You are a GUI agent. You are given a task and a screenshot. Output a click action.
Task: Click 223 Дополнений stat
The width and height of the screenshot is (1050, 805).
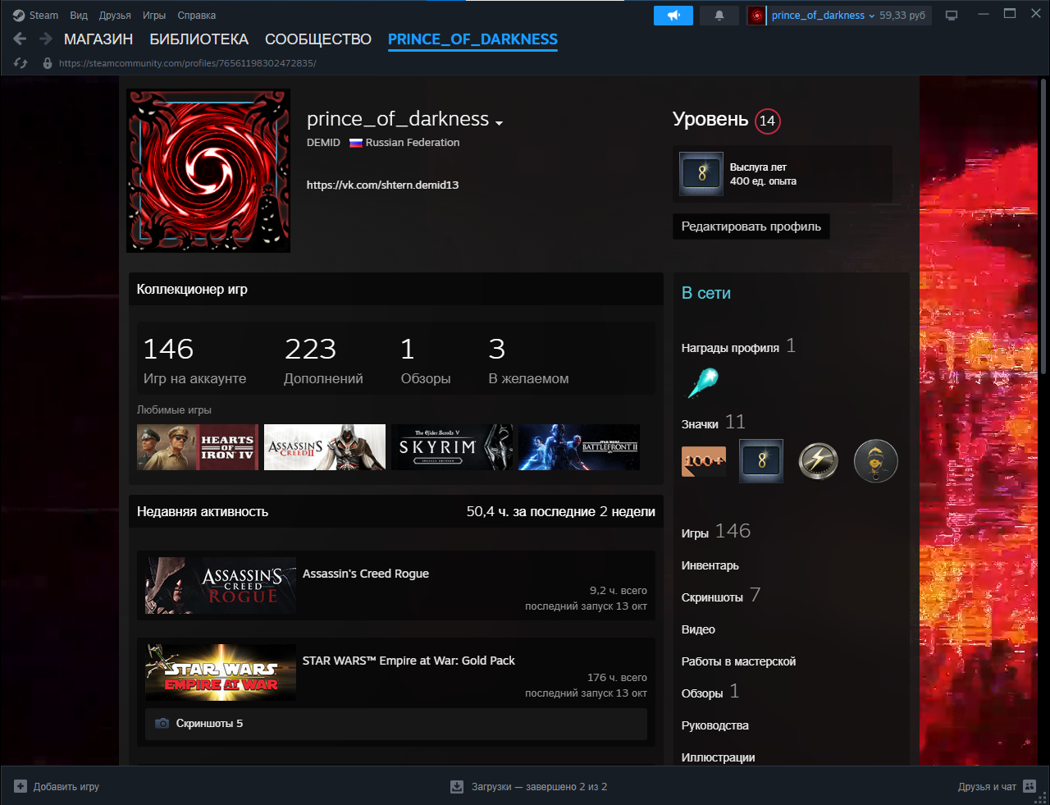(x=323, y=361)
